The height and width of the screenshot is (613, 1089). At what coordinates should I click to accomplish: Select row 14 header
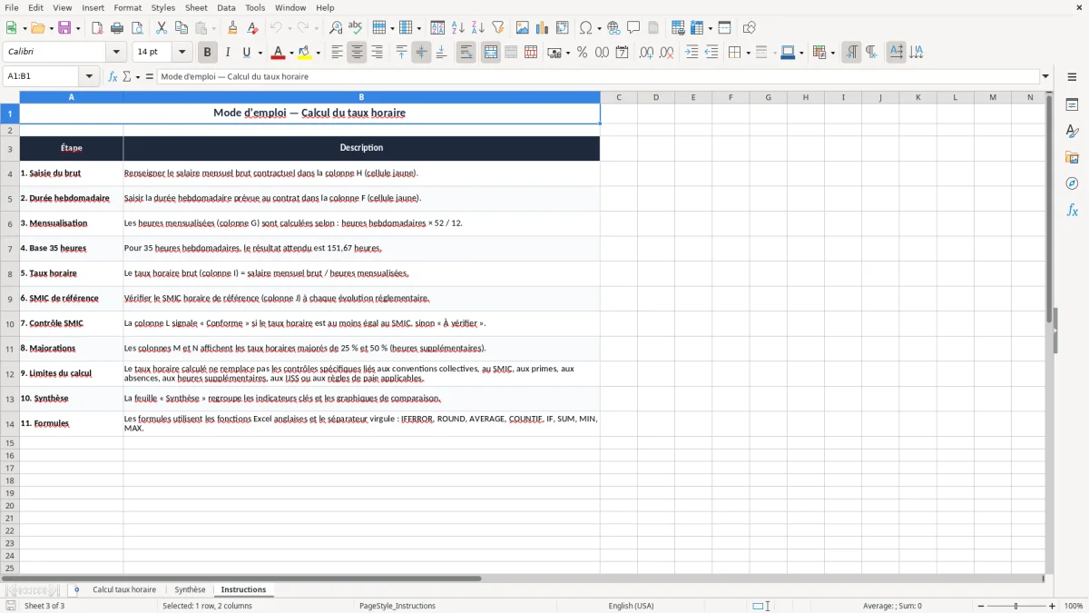tap(10, 423)
